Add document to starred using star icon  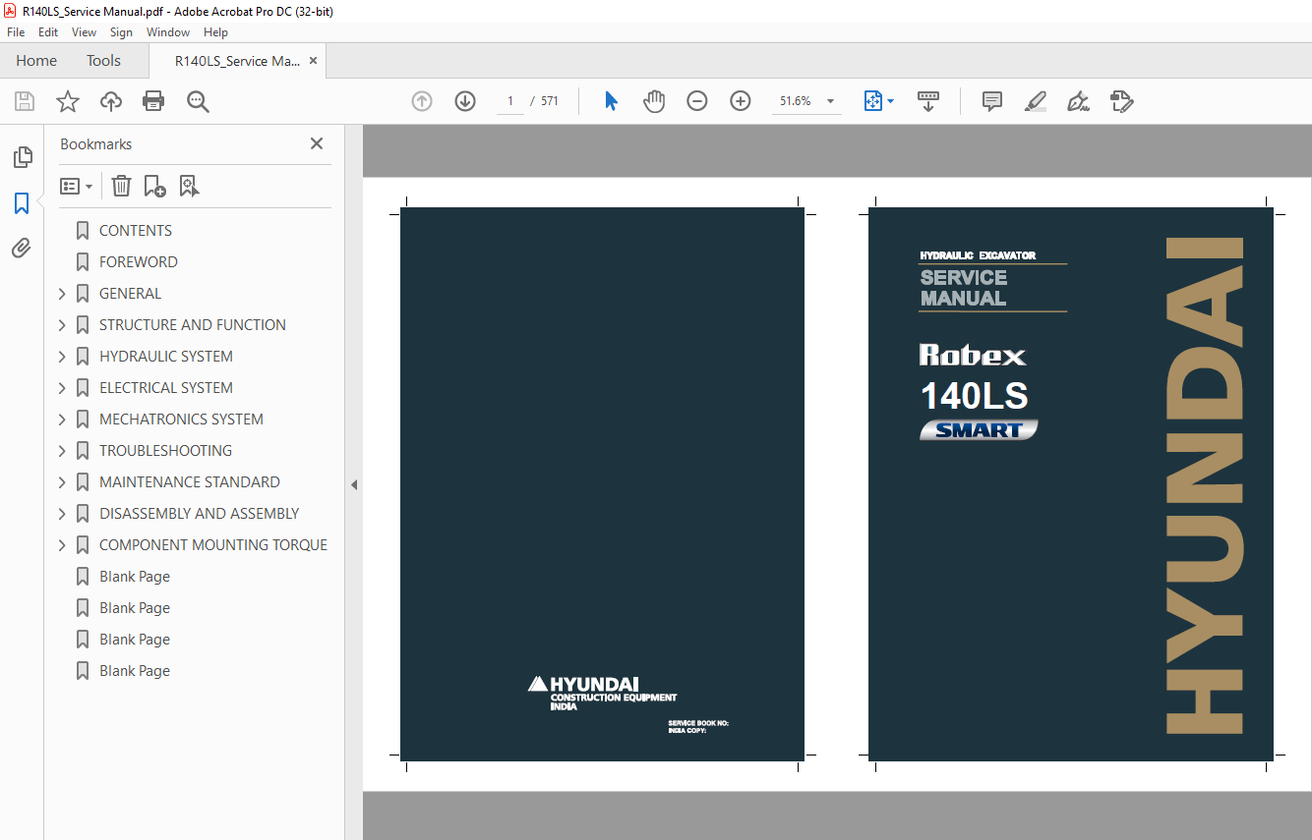click(67, 101)
